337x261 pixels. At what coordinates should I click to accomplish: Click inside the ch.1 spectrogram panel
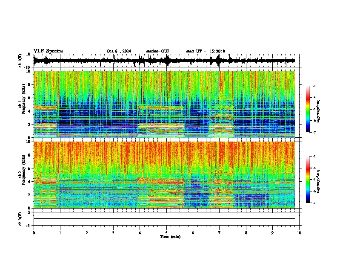tap(164, 104)
